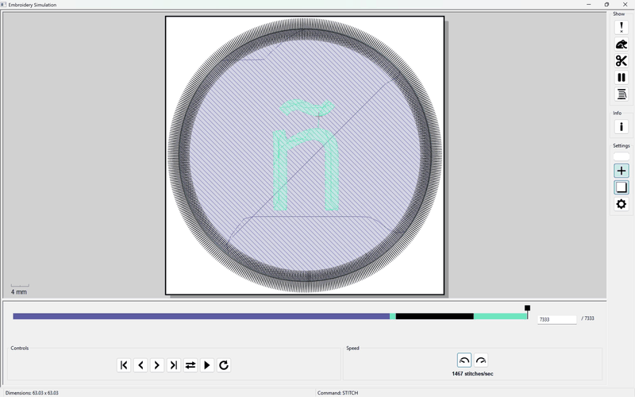Image resolution: width=635 pixels, height=397 pixels.
Task: Click "1467 stitches/sec" speed readout
Action: coord(472,374)
